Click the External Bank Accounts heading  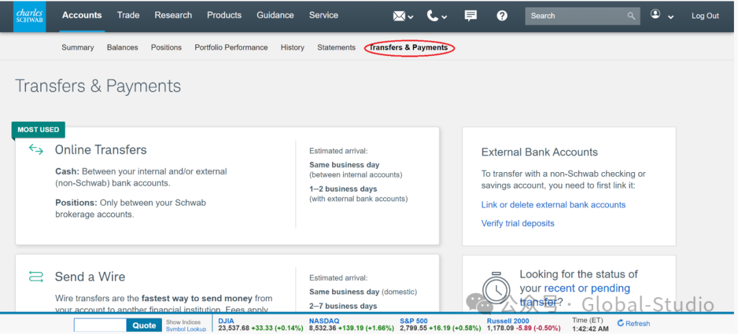pyautogui.click(x=539, y=152)
